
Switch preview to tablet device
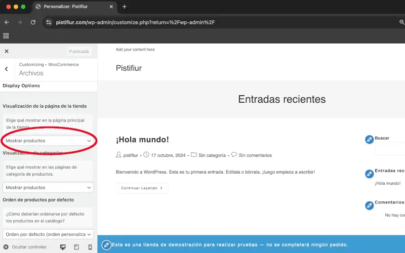click(76, 247)
